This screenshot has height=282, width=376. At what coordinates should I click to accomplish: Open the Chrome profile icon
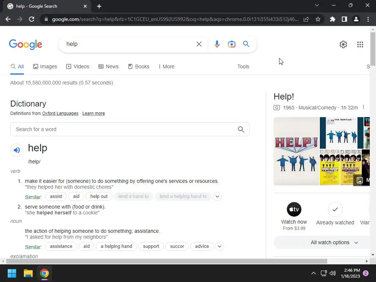coord(356,19)
